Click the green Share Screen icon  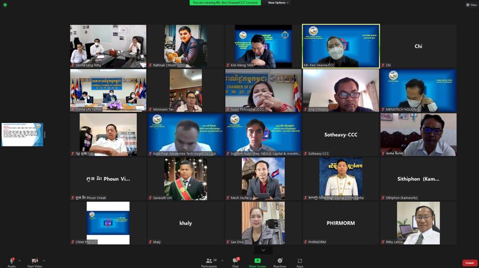coord(257,261)
